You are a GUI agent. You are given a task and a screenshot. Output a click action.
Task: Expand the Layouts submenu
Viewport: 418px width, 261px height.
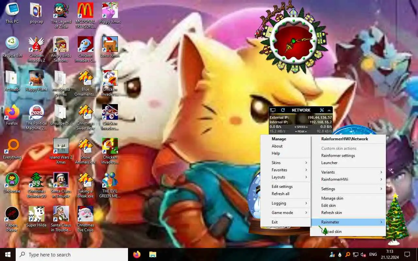pyautogui.click(x=285, y=177)
